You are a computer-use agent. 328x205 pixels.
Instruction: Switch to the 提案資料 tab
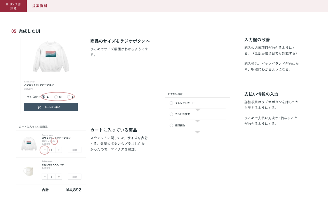click(x=40, y=6)
